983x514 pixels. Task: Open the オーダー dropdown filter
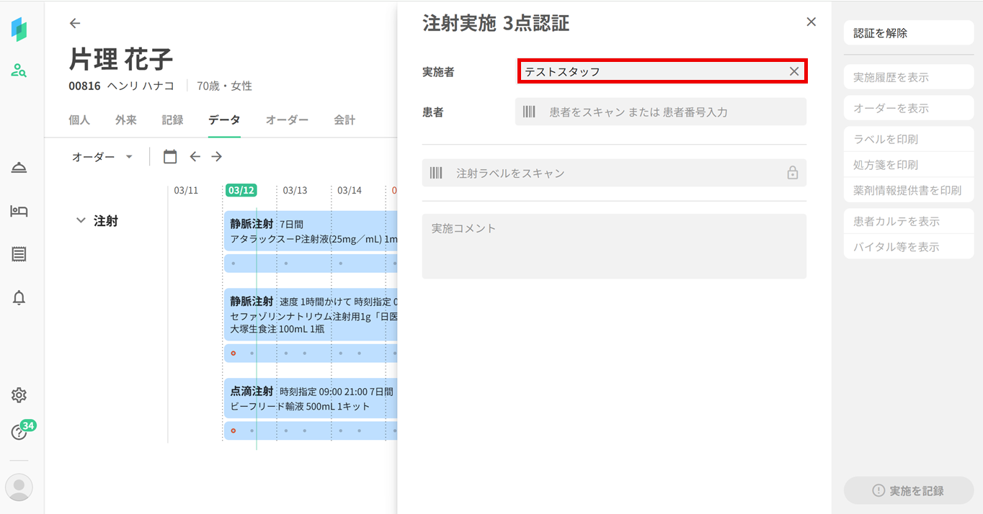pos(102,156)
